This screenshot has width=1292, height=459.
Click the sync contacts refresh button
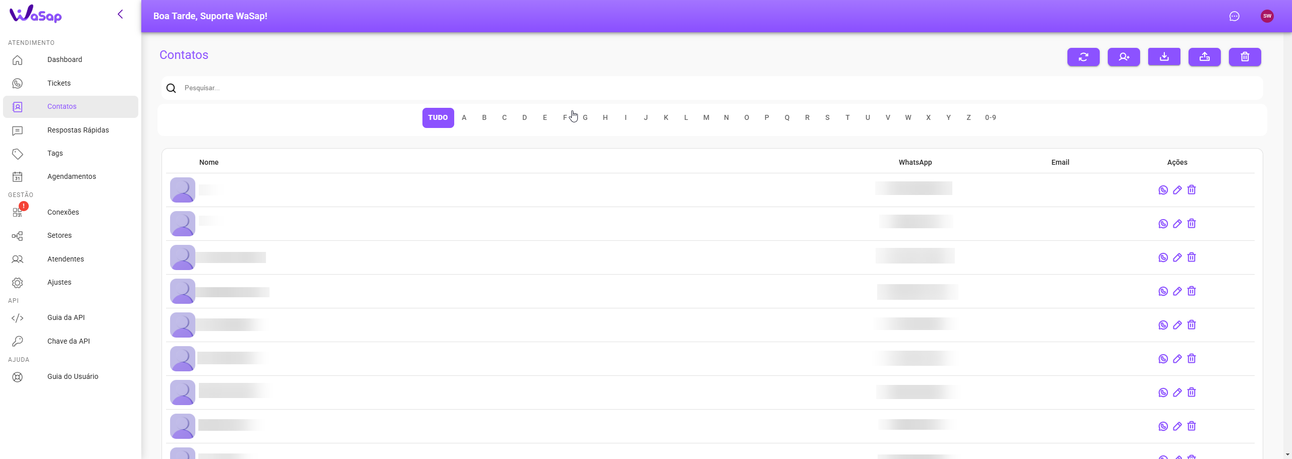[1083, 57]
